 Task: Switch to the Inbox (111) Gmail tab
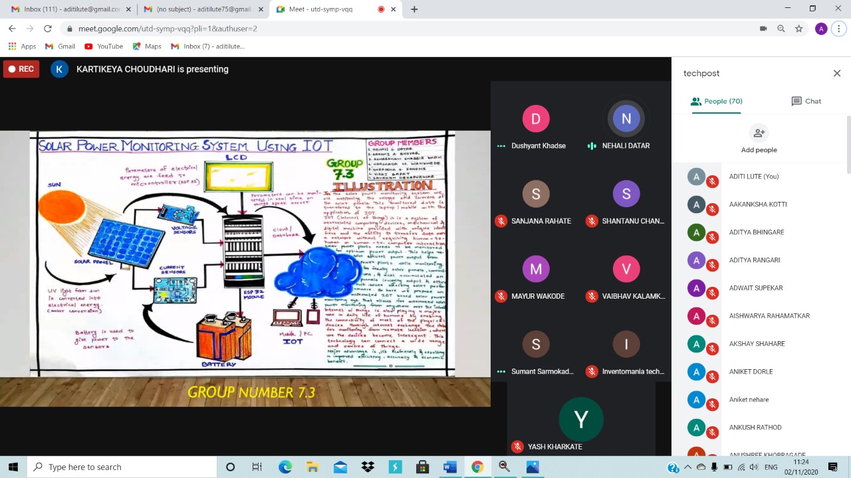(70, 9)
